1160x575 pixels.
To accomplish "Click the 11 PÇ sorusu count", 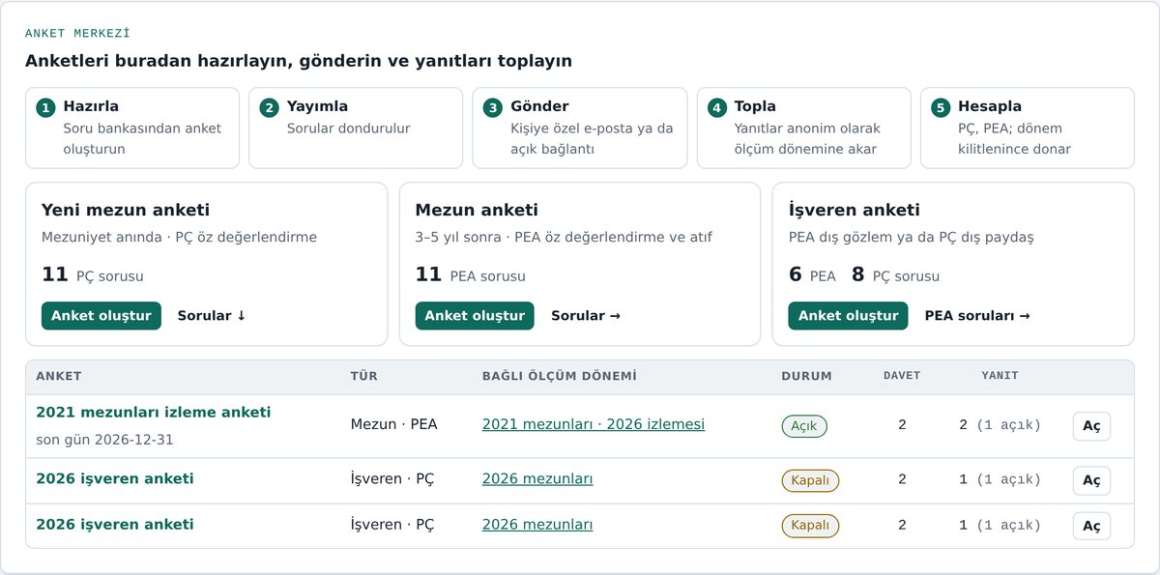I will pyautogui.click(x=93, y=275).
